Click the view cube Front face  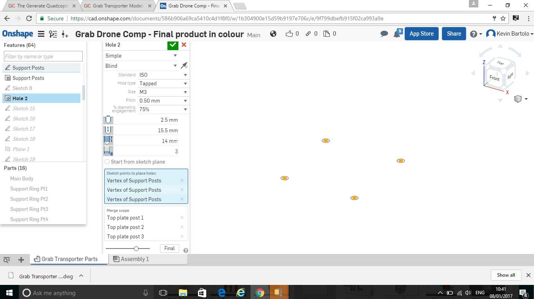tap(494, 78)
